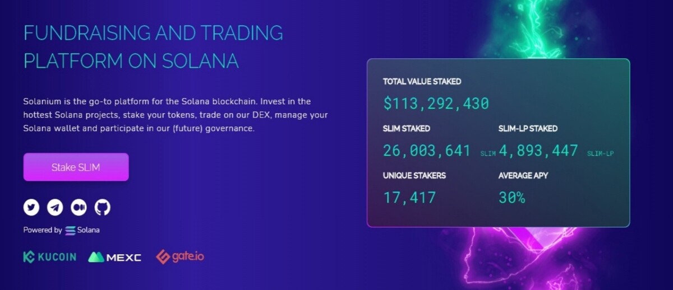Click the SLIM-LP Staked value 4,893,447
The width and height of the screenshot is (673, 290).
pyautogui.click(x=538, y=151)
